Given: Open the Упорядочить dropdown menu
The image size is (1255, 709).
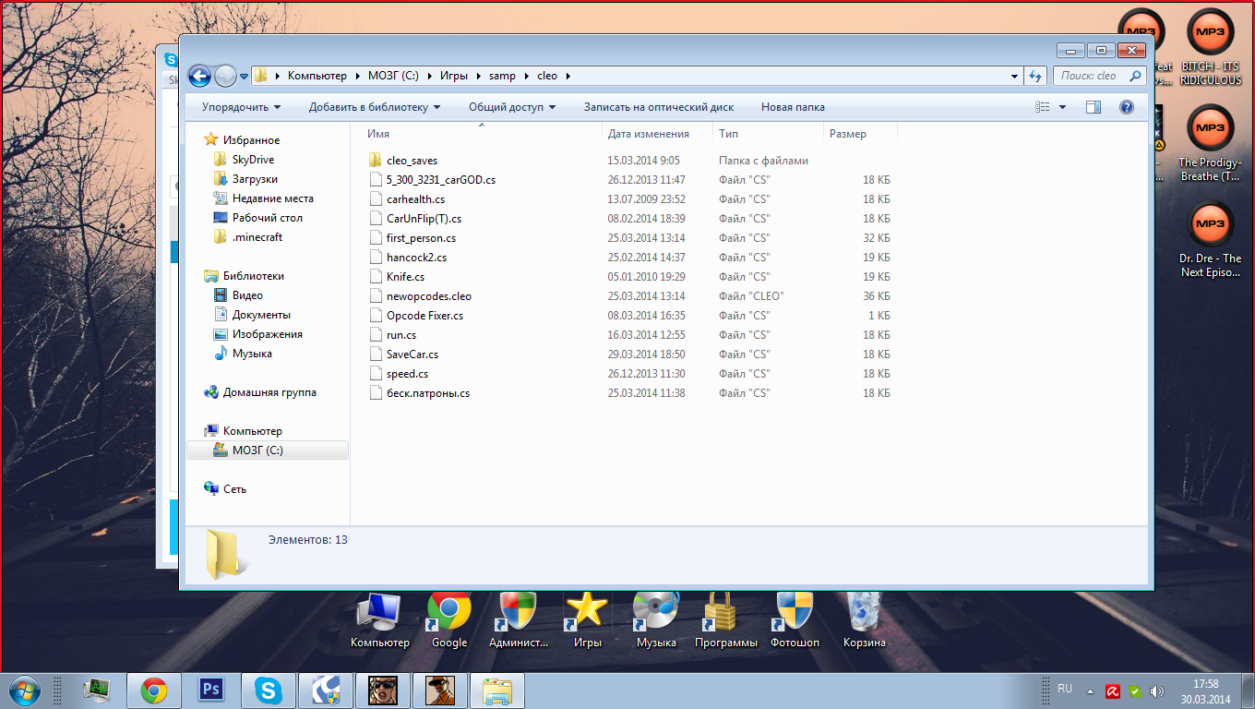Looking at the screenshot, I should (241, 107).
